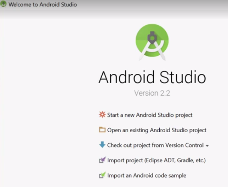The height and width of the screenshot is (187, 228).
Task: Click the blue download arrow Version Control icon
Action: [102, 145]
